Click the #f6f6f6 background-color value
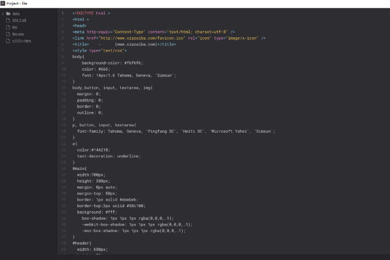Screen dimensions: 390x260 132,63
